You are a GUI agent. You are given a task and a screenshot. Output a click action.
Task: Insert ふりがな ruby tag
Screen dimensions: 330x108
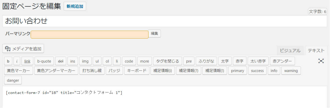click(x=207, y=61)
